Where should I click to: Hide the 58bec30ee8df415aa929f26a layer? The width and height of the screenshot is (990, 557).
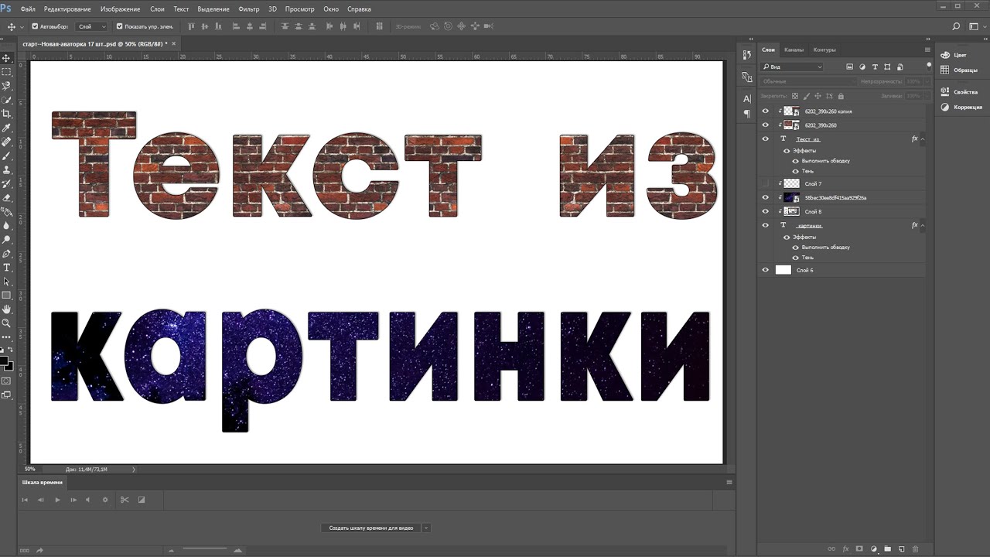click(766, 197)
